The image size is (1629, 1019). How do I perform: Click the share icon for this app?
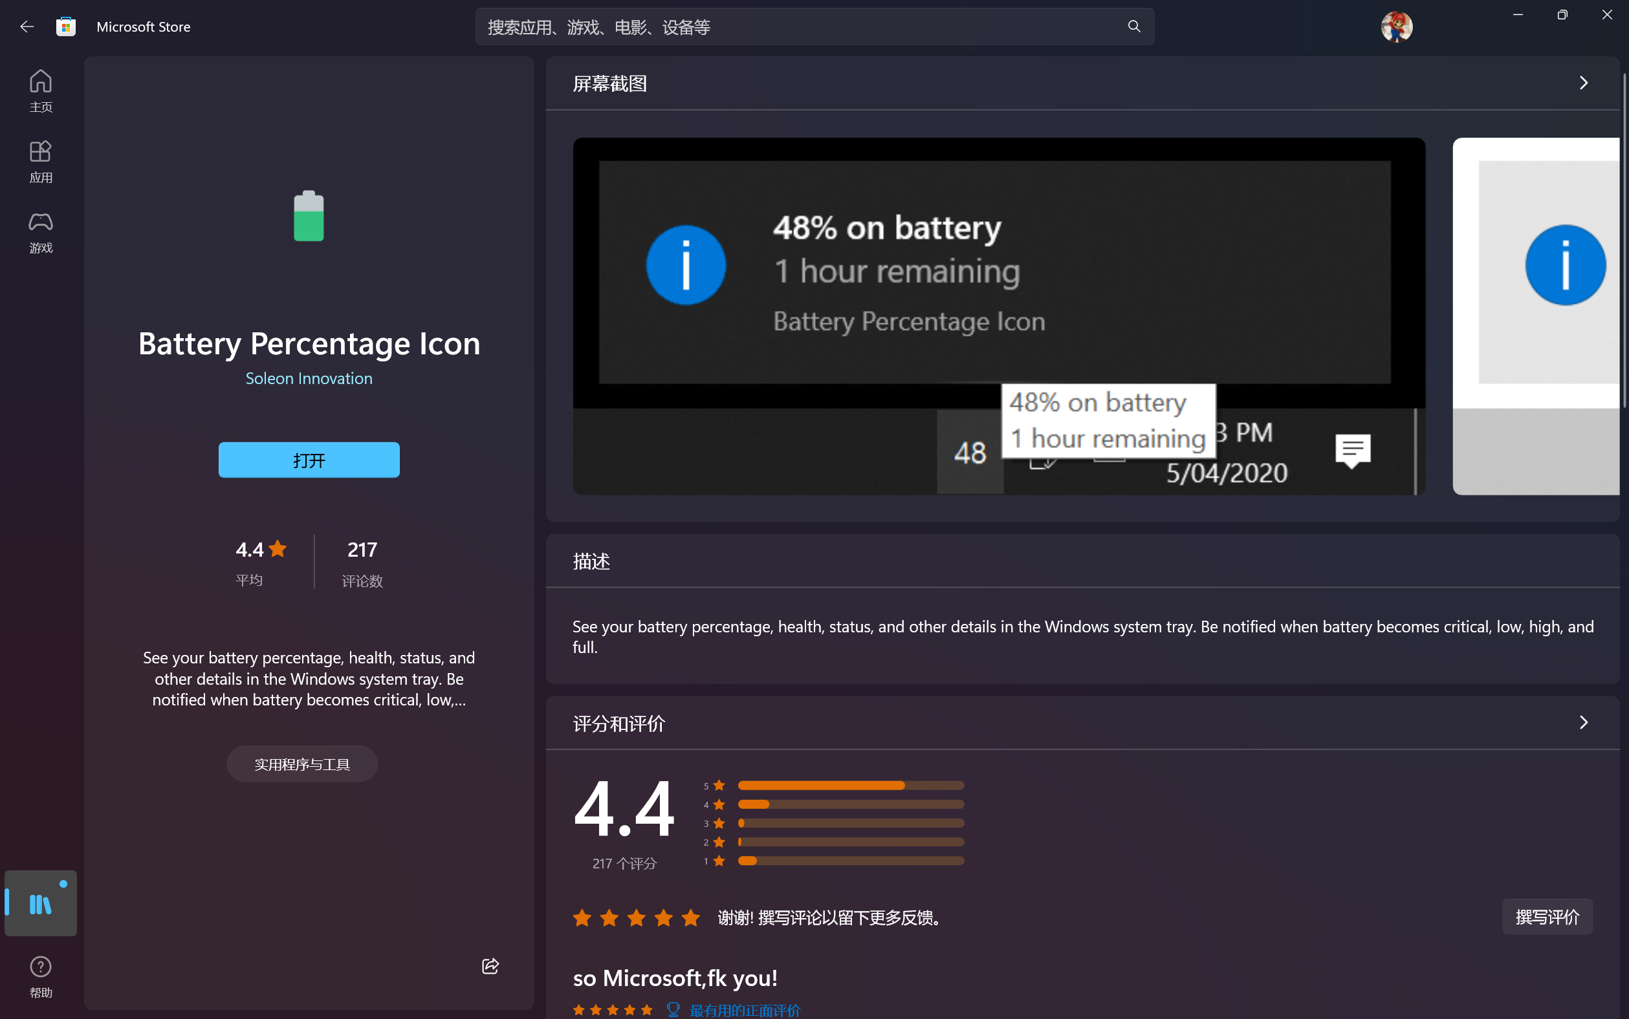[x=490, y=966]
